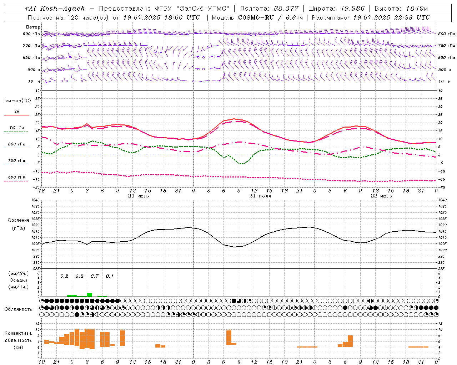Click the Высота: 1849м value
The width and height of the screenshot is (457, 365).
[x=401, y=9]
